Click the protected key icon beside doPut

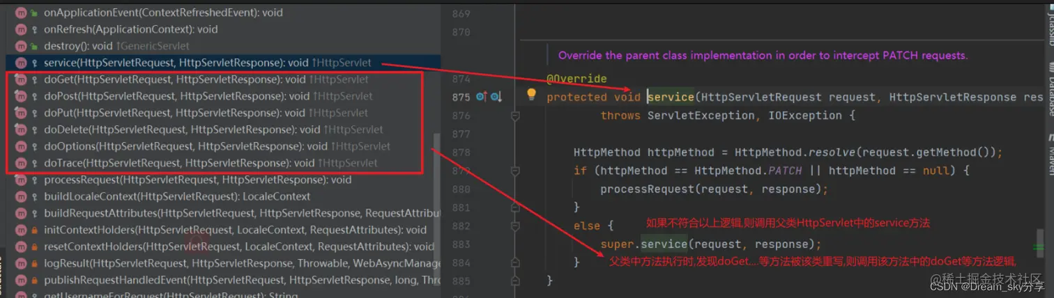(x=34, y=113)
